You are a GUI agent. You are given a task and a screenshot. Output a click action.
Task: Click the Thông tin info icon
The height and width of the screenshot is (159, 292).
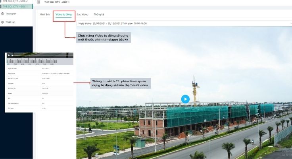pos(2,14)
